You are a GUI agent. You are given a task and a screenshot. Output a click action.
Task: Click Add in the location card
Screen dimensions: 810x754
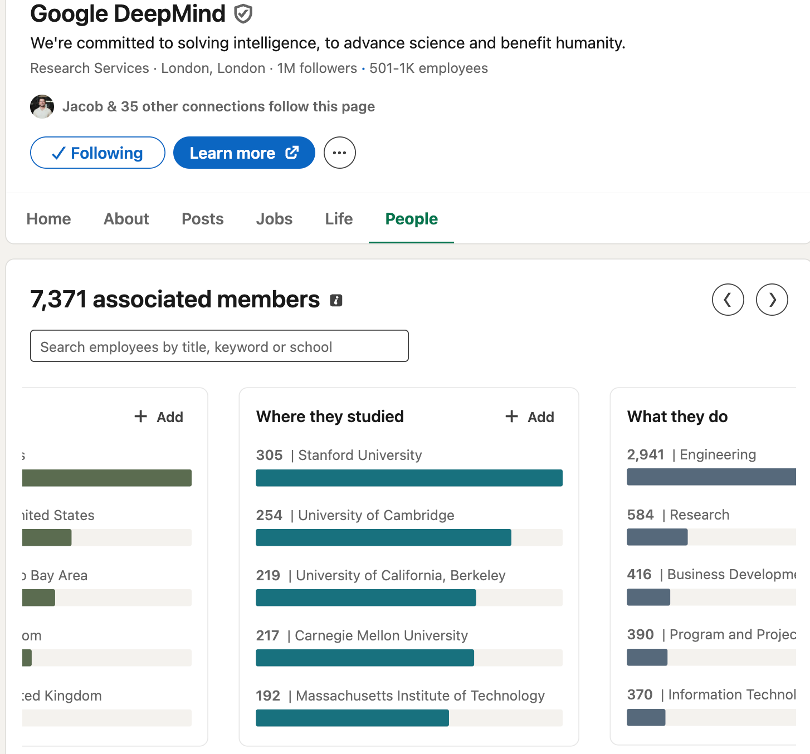[x=159, y=417]
